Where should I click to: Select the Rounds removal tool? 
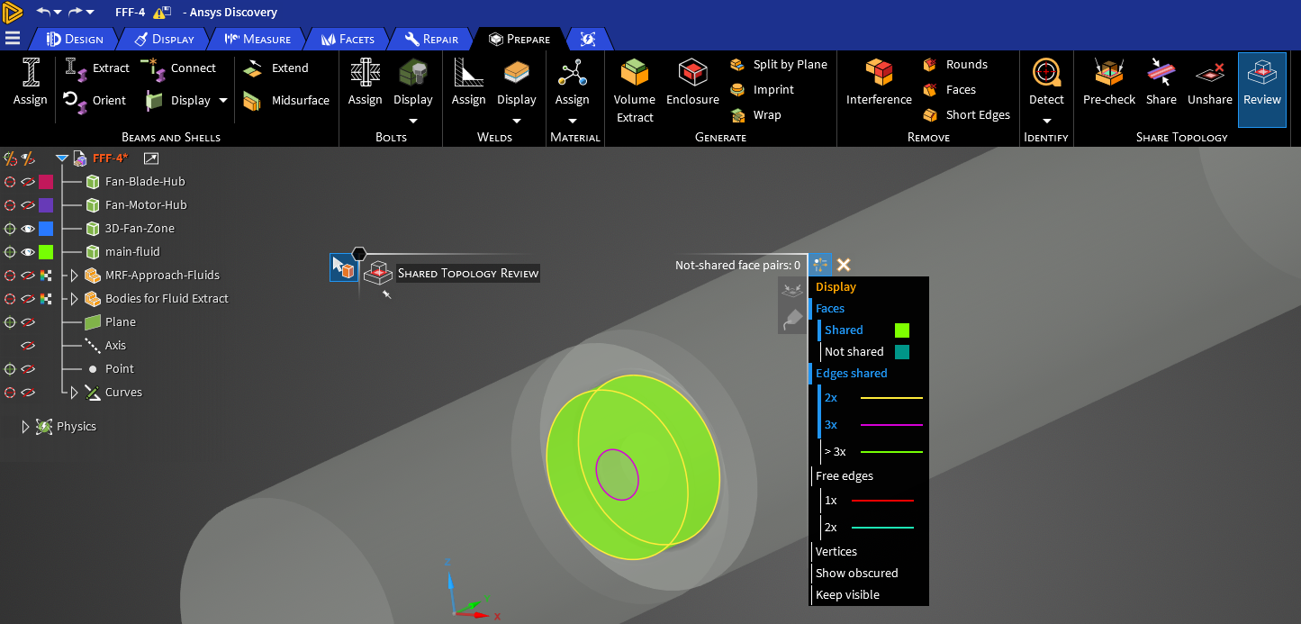point(955,64)
